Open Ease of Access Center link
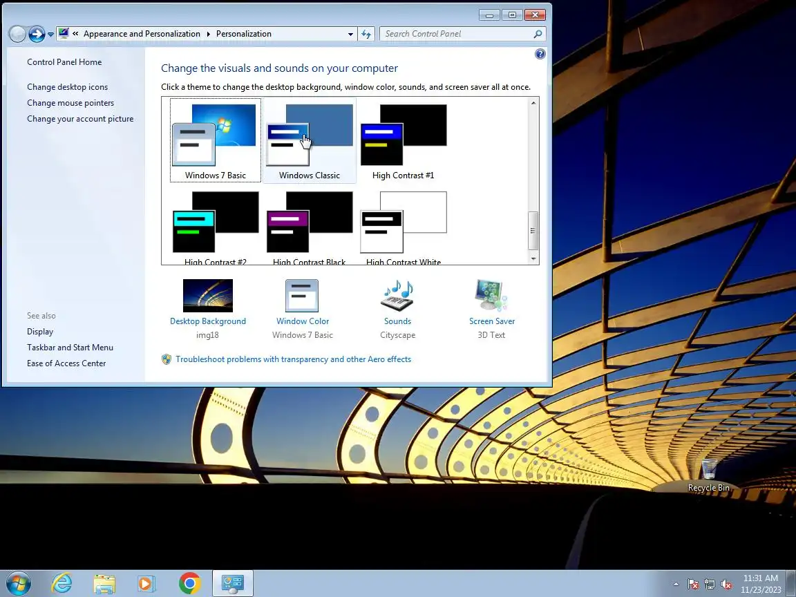The height and width of the screenshot is (597, 796). 66,363
